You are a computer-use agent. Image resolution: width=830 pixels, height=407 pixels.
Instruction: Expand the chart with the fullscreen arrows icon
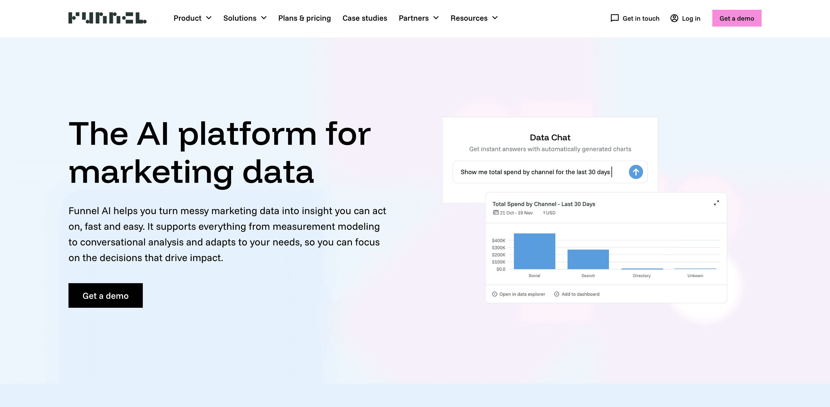click(x=716, y=203)
